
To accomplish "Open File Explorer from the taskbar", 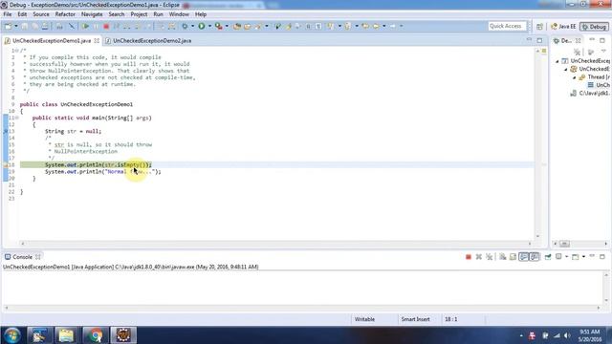I will click(66, 335).
